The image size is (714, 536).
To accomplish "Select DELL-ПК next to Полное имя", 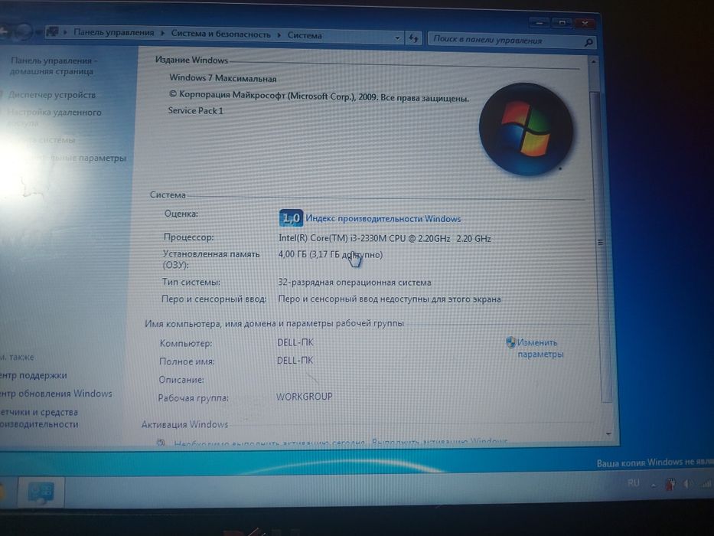I will [x=295, y=361].
